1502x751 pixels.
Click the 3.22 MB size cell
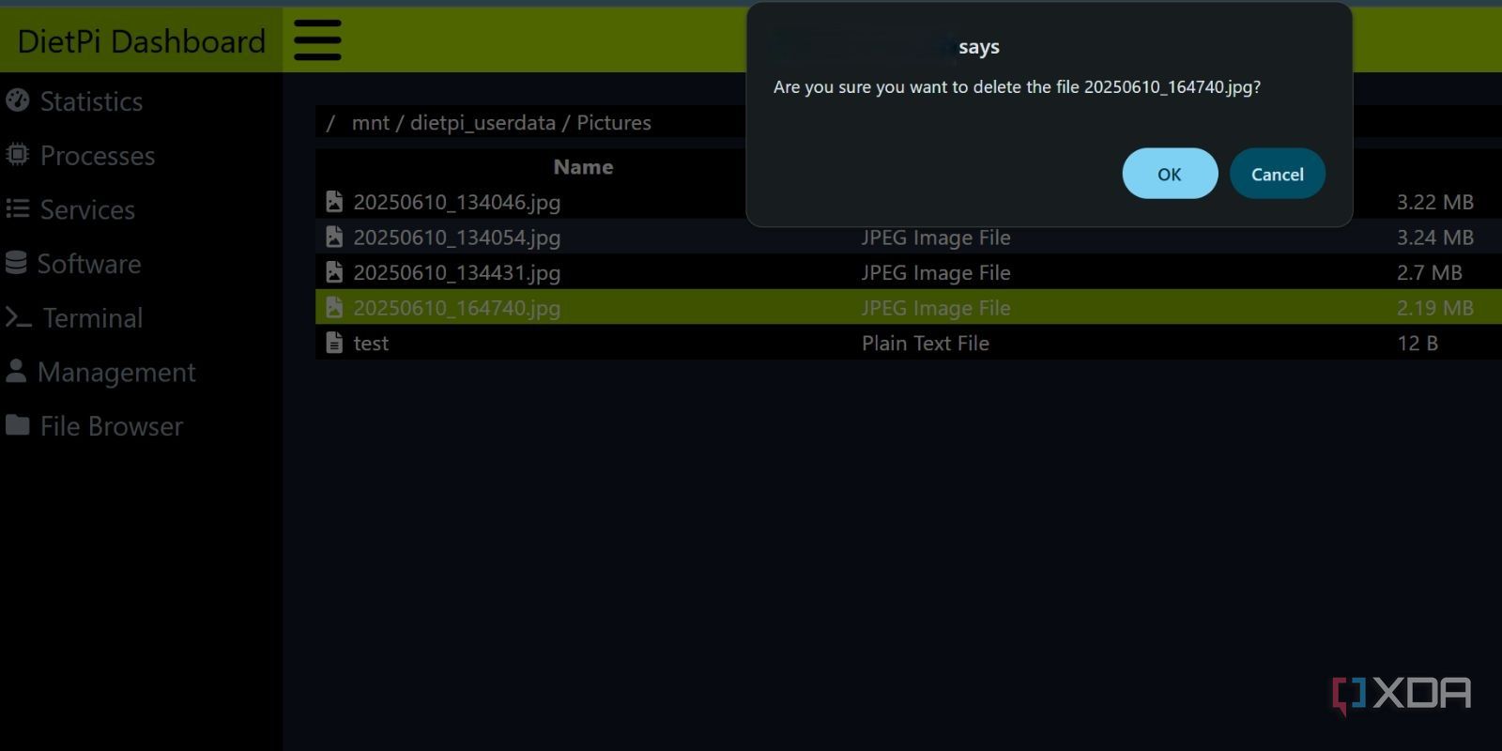point(1435,202)
